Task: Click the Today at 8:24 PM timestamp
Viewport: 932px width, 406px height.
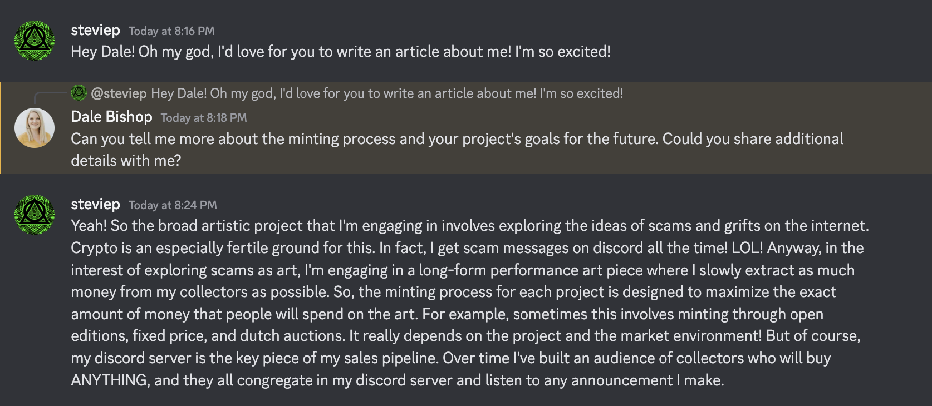Action: (x=173, y=205)
